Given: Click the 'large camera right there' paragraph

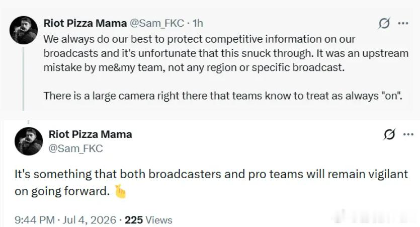Looking at the screenshot, I should tap(223, 96).
